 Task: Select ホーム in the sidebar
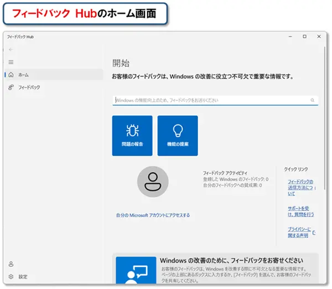pyautogui.click(x=54, y=75)
